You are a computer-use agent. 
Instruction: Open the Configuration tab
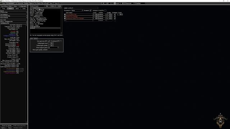coord(23,6)
